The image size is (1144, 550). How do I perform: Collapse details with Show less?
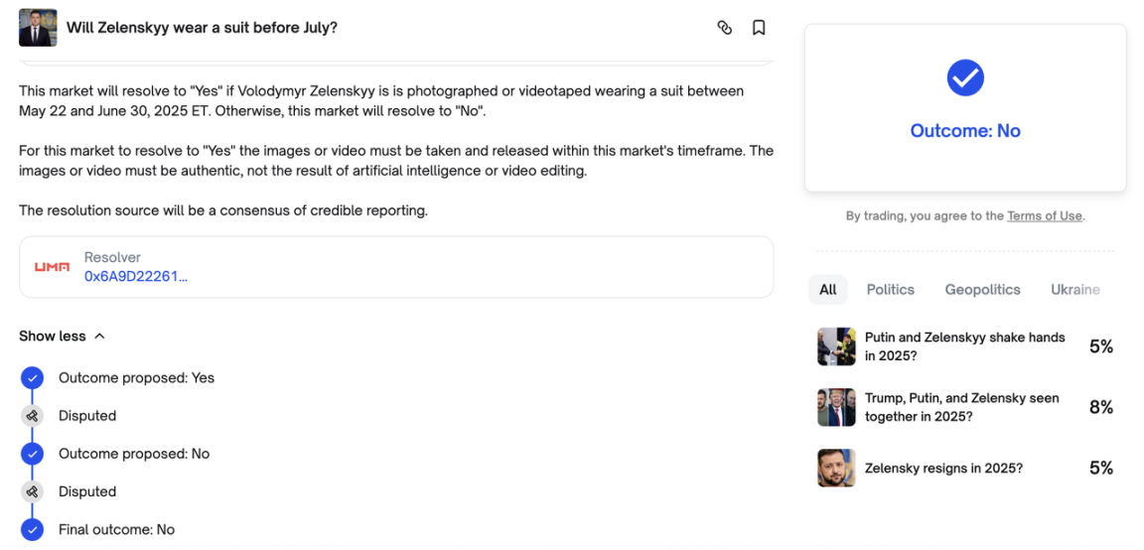tap(62, 337)
